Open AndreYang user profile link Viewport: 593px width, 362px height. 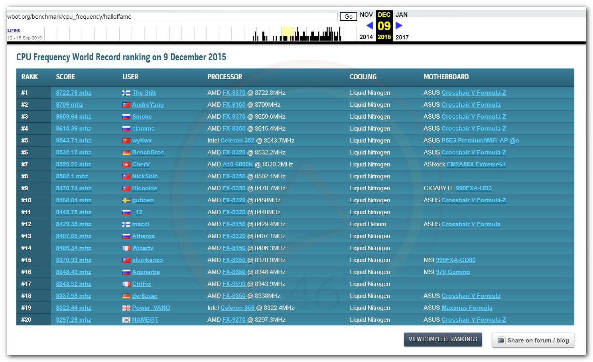[148, 105]
